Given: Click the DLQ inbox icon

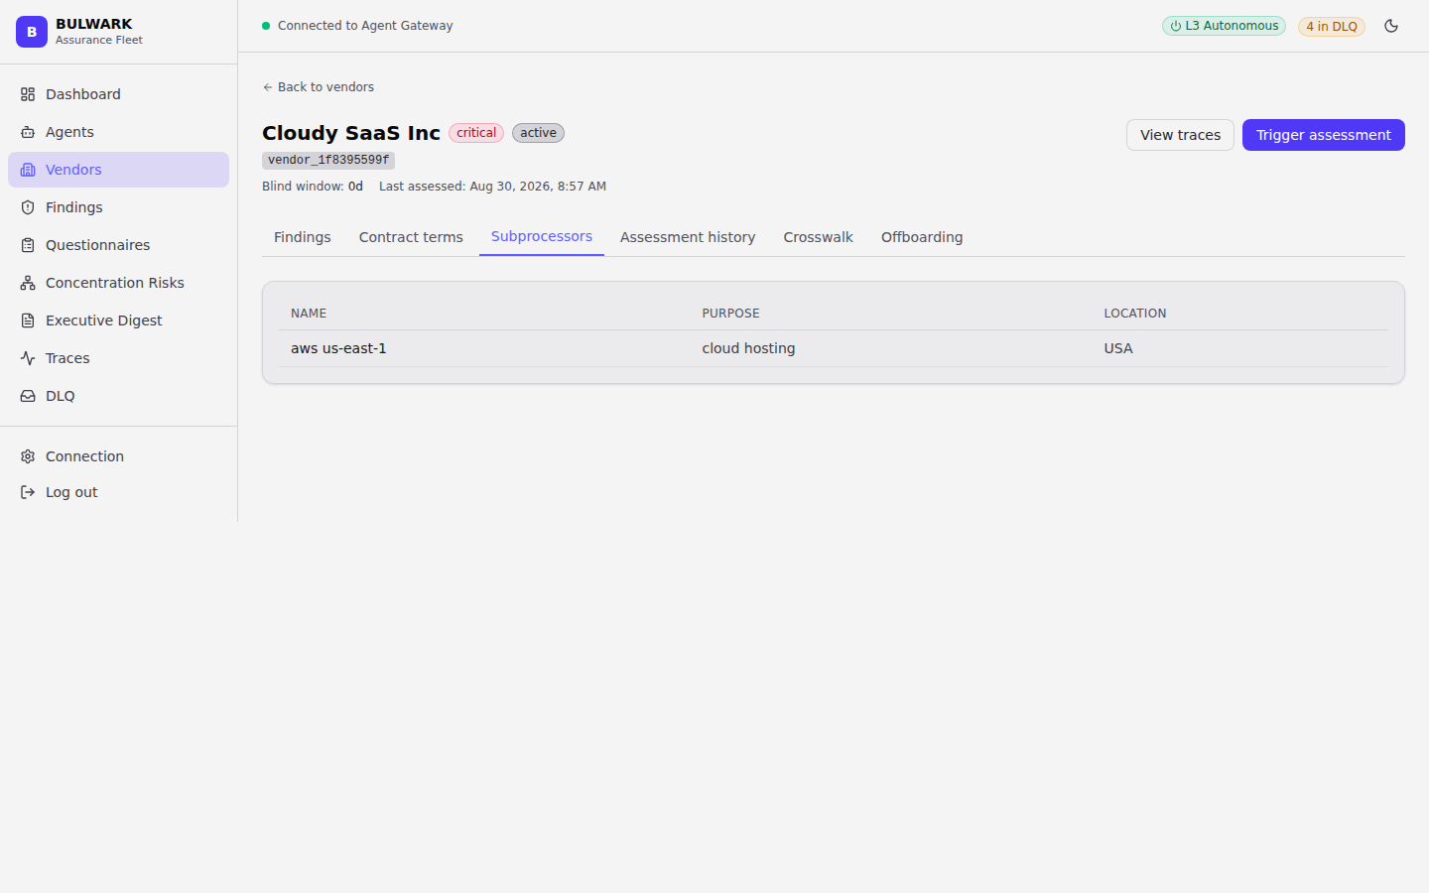Looking at the screenshot, I should point(28,396).
